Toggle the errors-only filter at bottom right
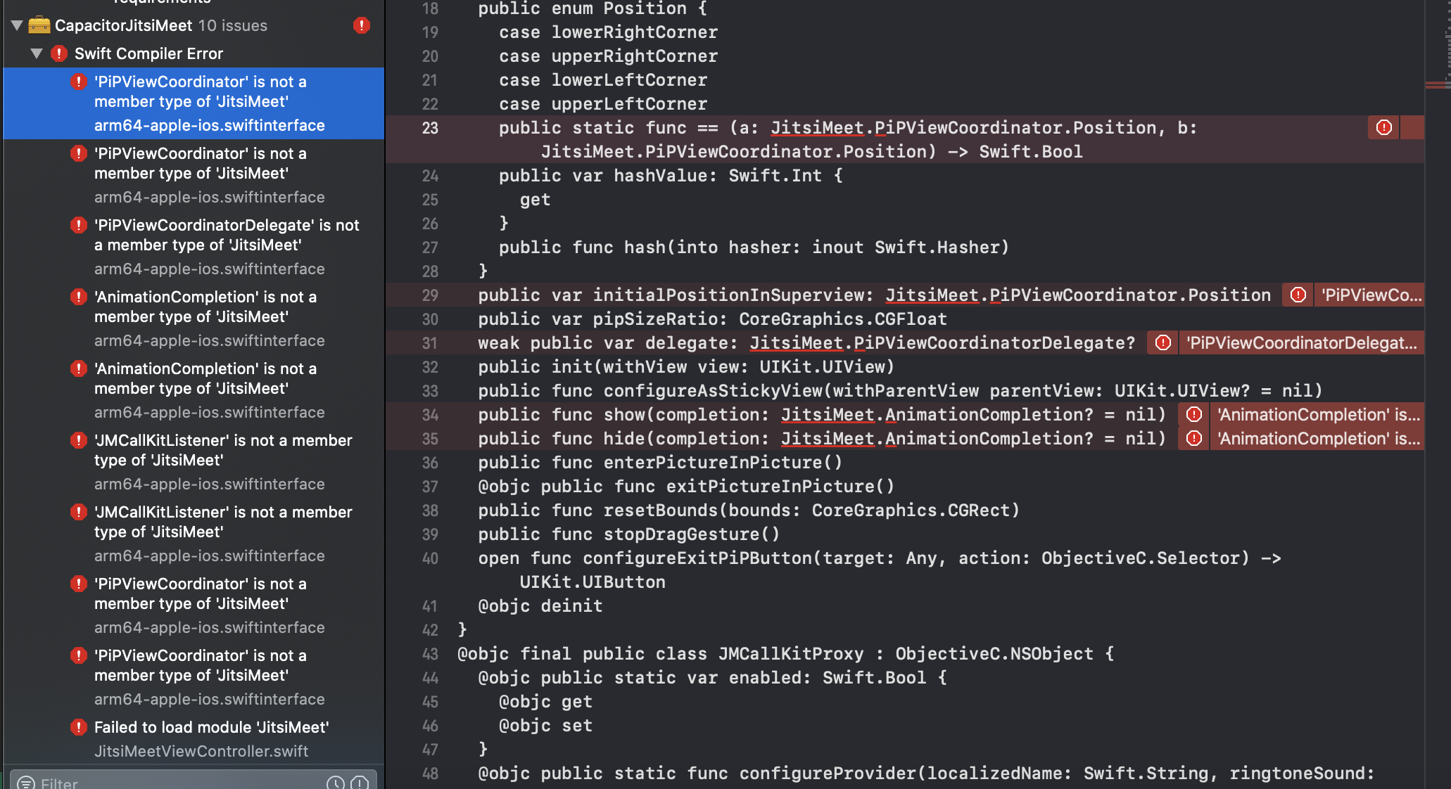Screen dimensions: 1451x789 [360, 783]
